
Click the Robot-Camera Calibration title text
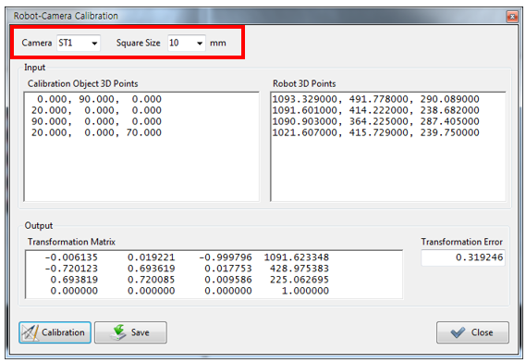coord(66,16)
